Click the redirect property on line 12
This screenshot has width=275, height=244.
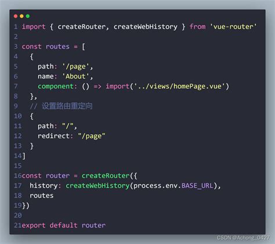pyautogui.click(x=53, y=136)
